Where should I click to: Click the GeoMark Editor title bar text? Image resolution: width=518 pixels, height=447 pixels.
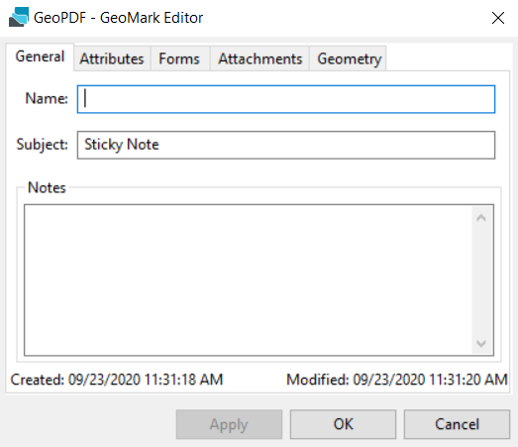[118, 18]
